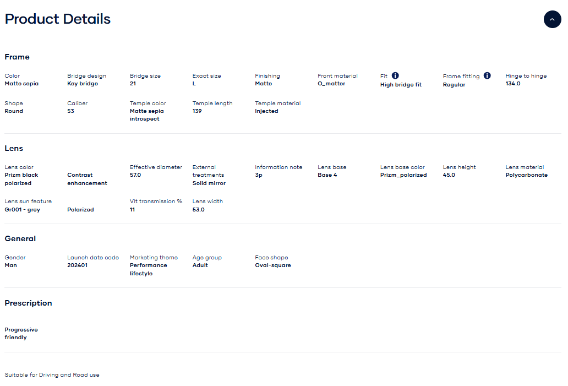Click the General section heading

20,238
